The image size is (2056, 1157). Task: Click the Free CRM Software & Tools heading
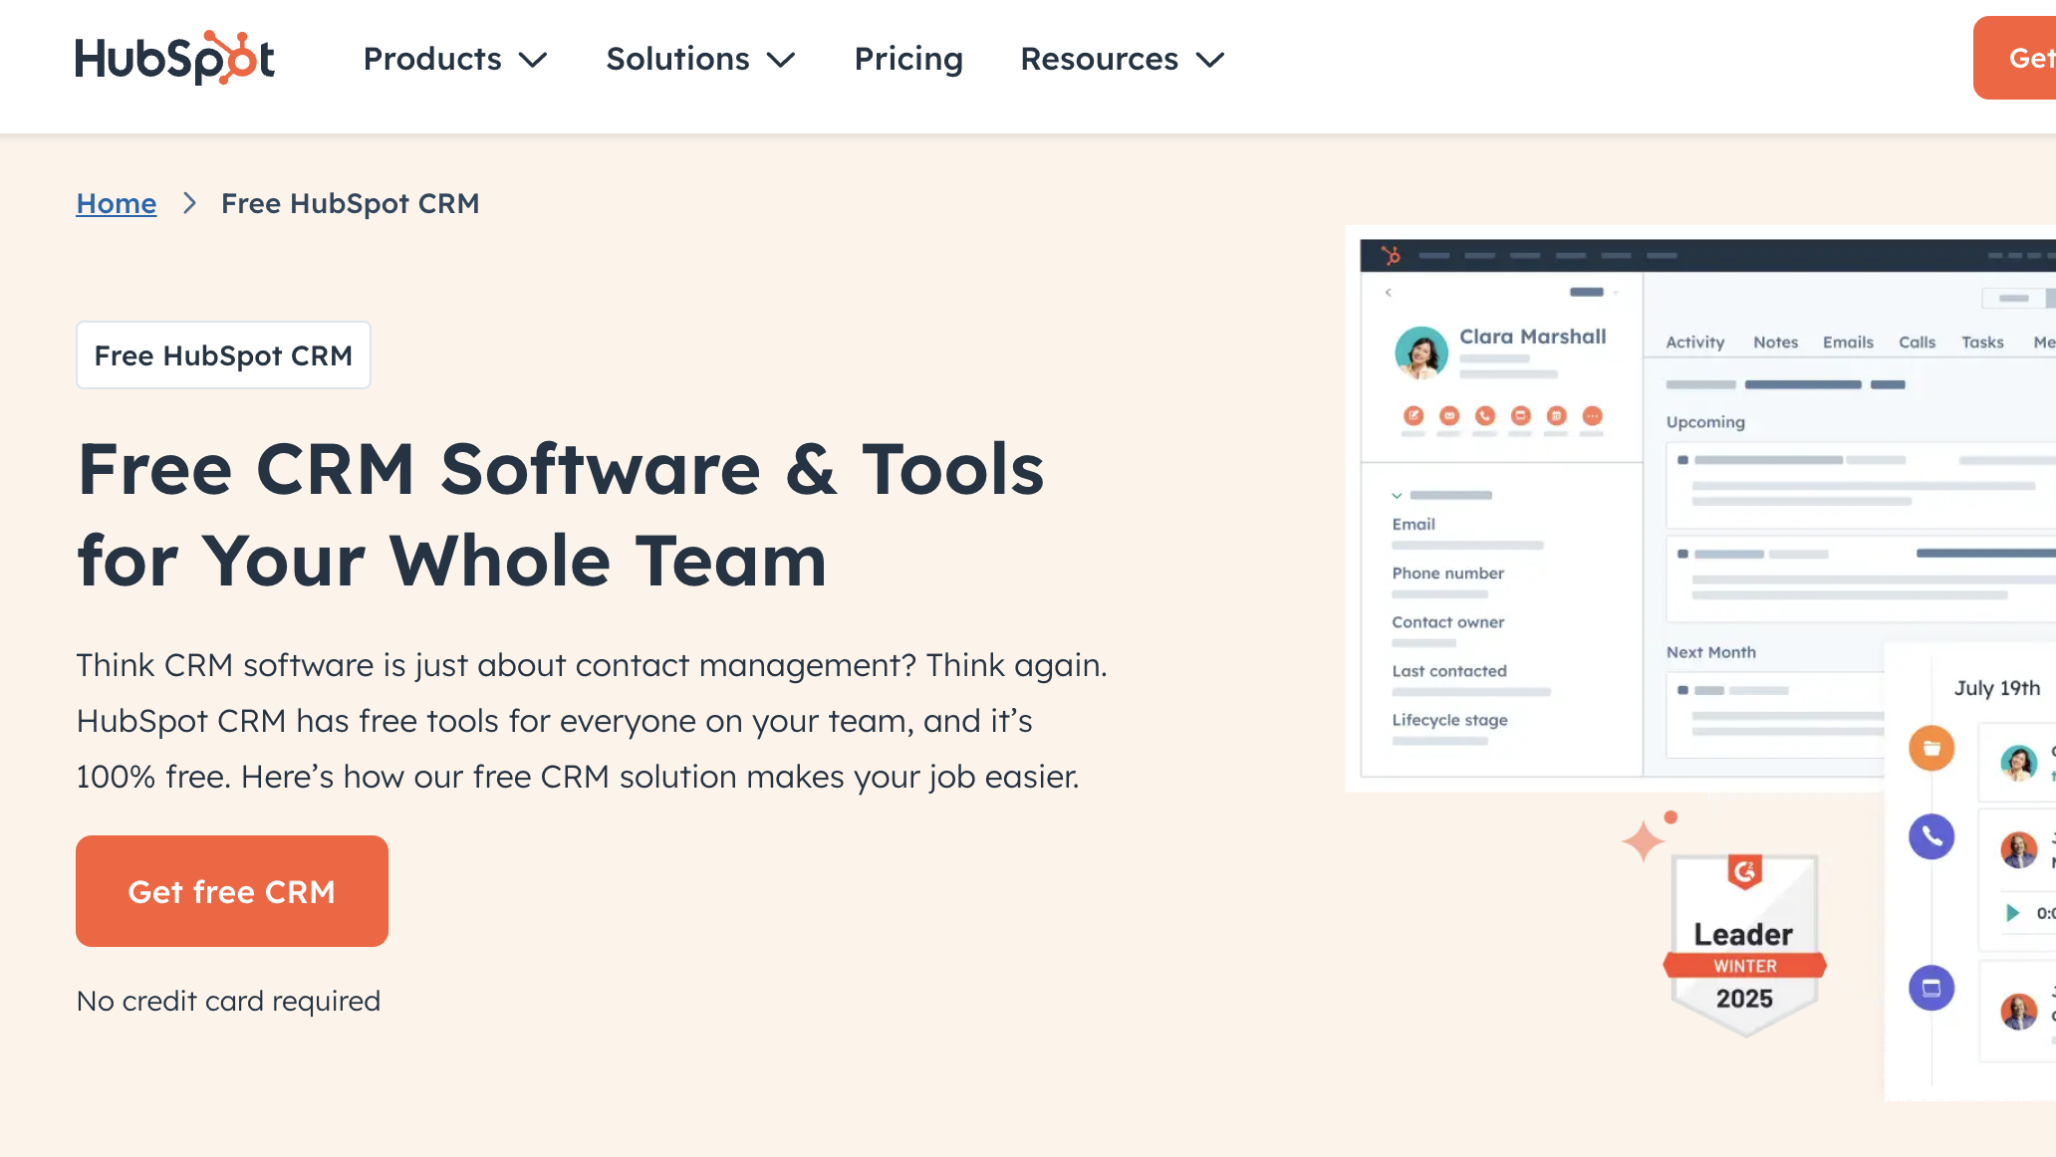561,515
